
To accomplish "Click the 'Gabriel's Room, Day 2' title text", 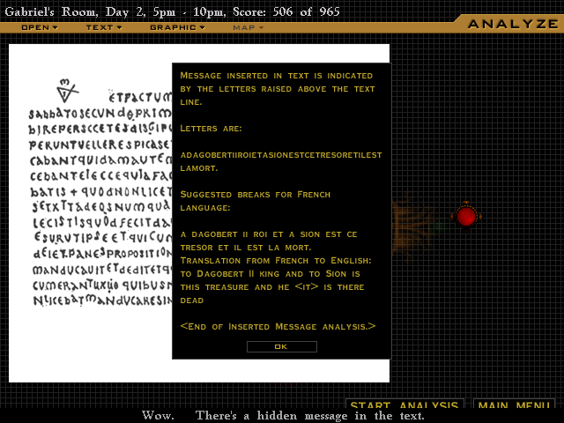I will point(75,11).
